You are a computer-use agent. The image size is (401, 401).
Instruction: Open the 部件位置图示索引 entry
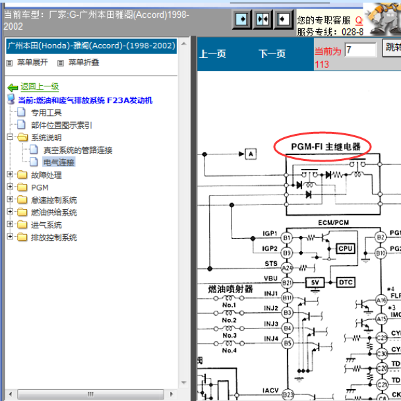pyautogui.click(x=61, y=125)
